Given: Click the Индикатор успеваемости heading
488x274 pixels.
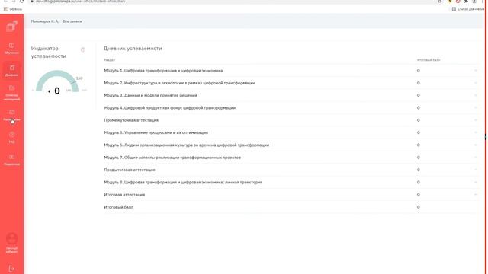Looking at the screenshot, I should (49, 53).
